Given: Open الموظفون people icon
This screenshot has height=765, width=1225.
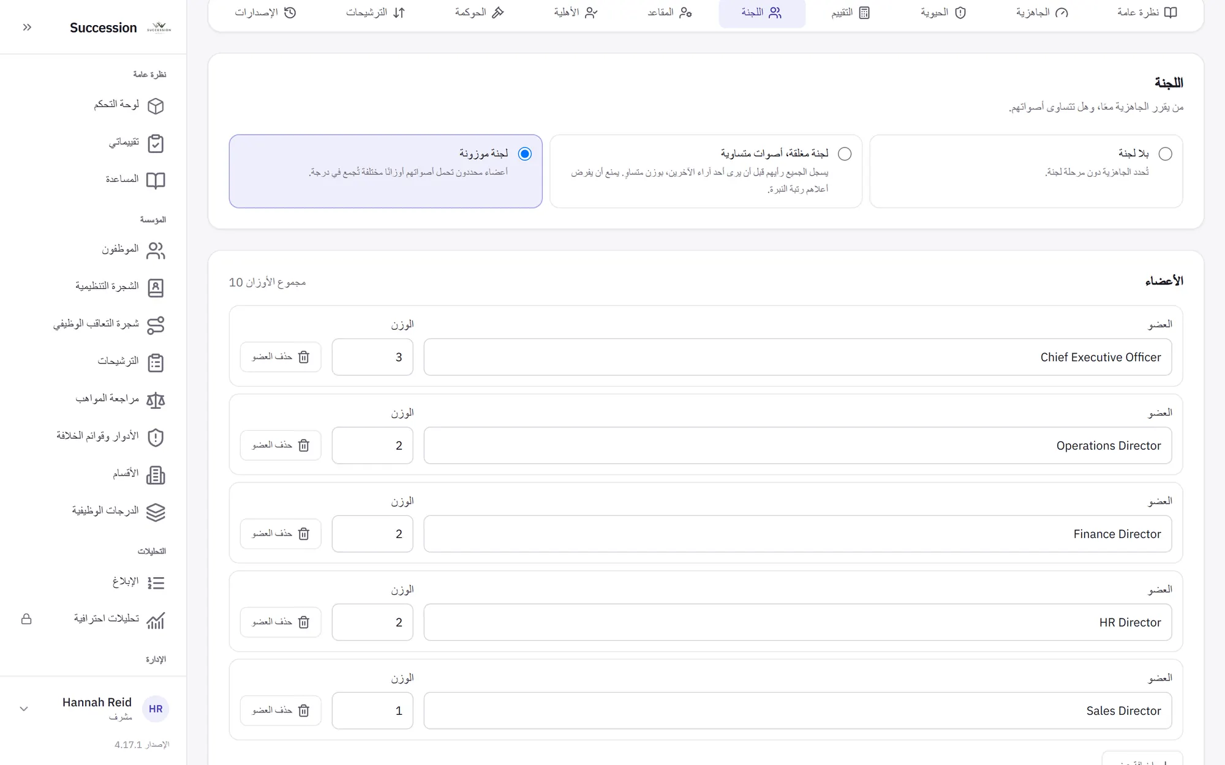Looking at the screenshot, I should pyautogui.click(x=156, y=250).
